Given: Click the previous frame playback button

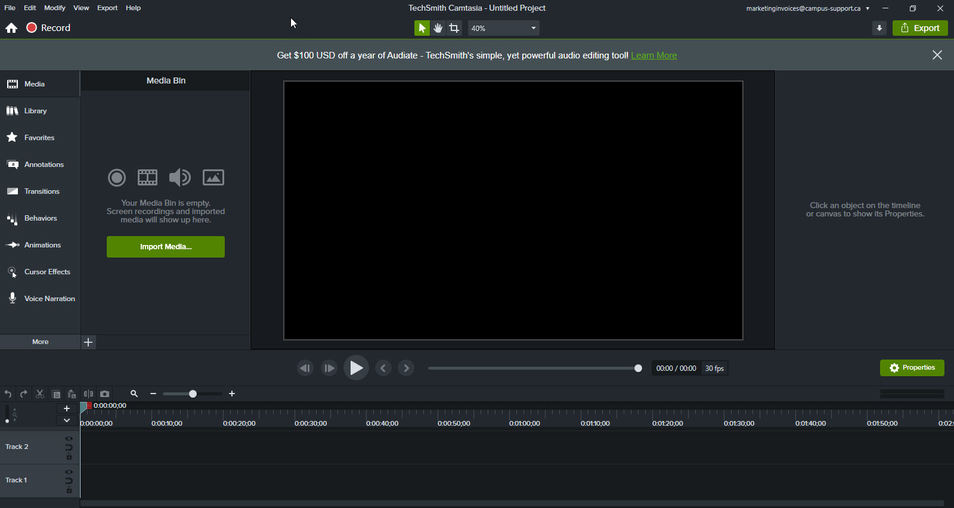Looking at the screenshot, I should 305,368.
